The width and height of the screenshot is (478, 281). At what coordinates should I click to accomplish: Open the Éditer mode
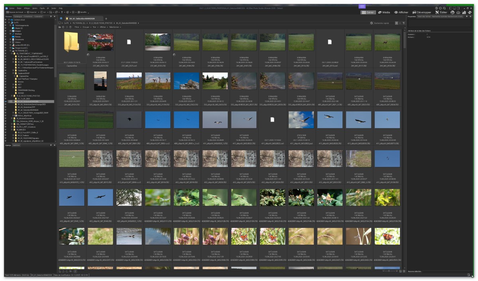441,12
